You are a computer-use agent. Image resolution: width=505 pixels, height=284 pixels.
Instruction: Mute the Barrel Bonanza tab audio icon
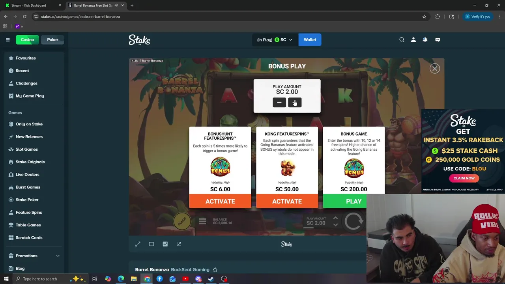(116, 6)
